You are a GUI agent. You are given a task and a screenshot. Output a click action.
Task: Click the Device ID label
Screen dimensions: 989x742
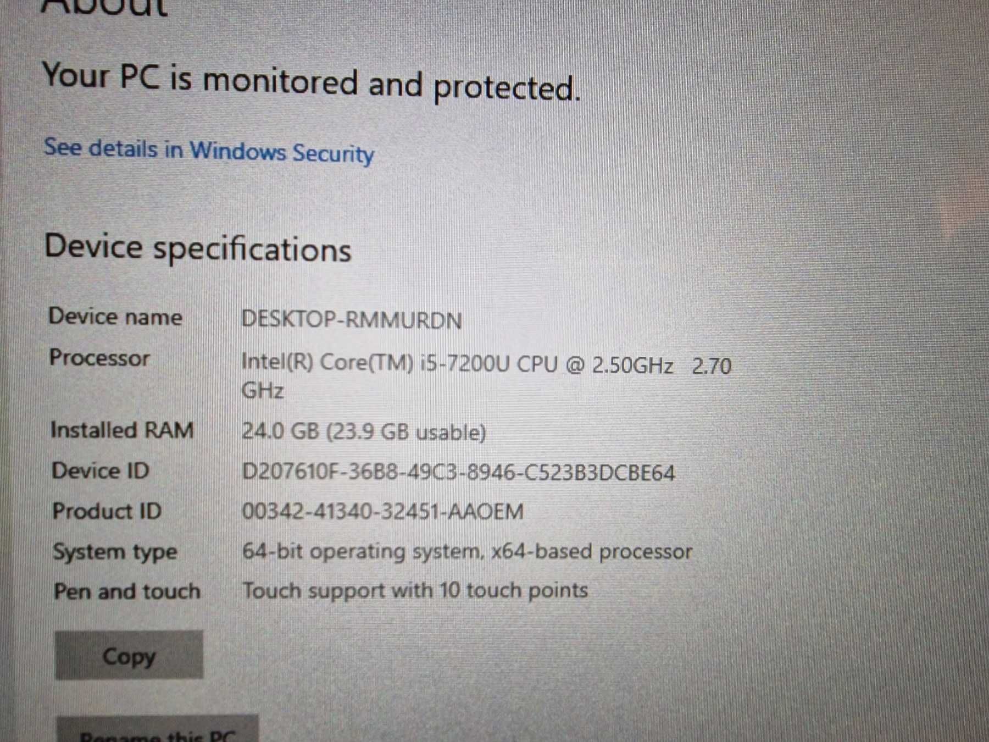(x=101, y=470)
